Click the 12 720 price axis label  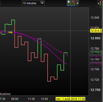(95, 80)
